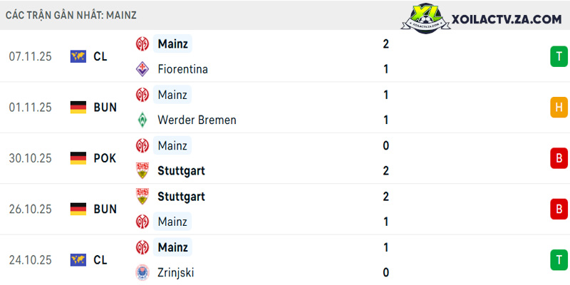
Task: Click the red B badge for 30.10.25
Action: [x=559, y=158]
